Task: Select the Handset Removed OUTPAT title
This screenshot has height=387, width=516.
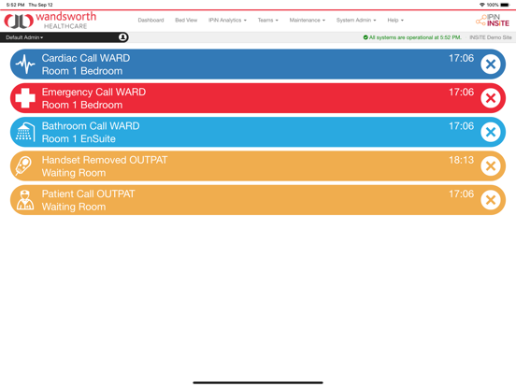Action: [105, 160]
